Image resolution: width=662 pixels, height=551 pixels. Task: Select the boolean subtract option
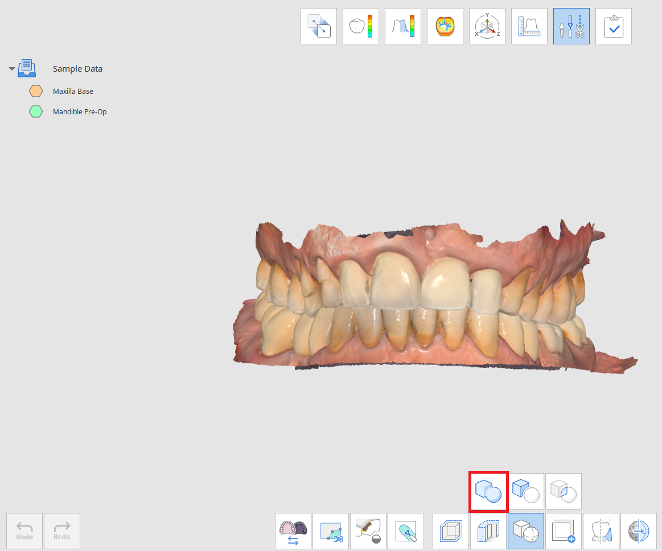526,491
